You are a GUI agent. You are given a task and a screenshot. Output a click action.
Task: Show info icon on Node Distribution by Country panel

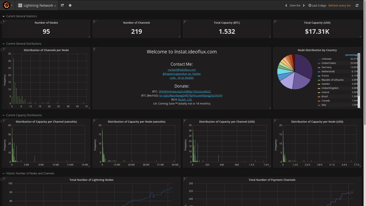(274, 49)
